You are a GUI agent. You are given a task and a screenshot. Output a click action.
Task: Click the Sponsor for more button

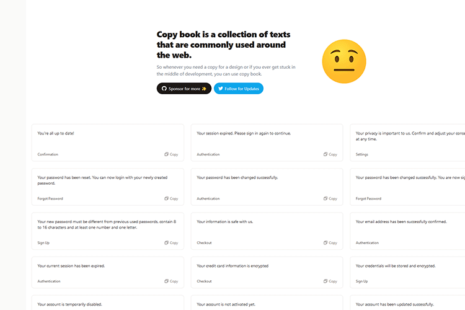(x=184, y=89)
